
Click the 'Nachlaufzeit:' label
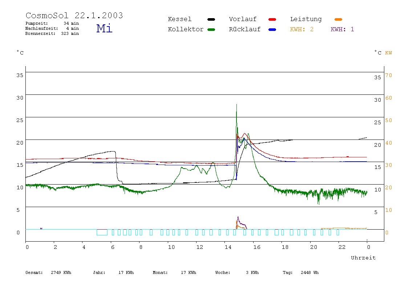coord(42,28)
